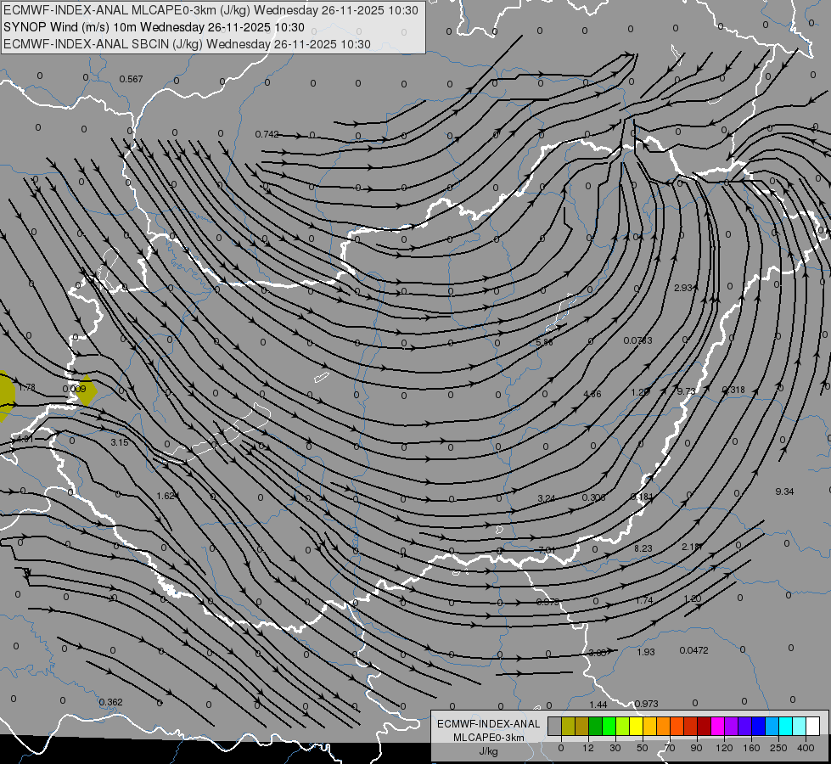Click the map value 1.74
Viewport: 831px width, 764px height.
644,600
